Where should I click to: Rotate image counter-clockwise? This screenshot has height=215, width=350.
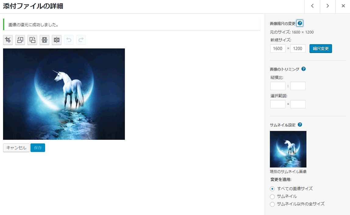[x=20, y=40]
